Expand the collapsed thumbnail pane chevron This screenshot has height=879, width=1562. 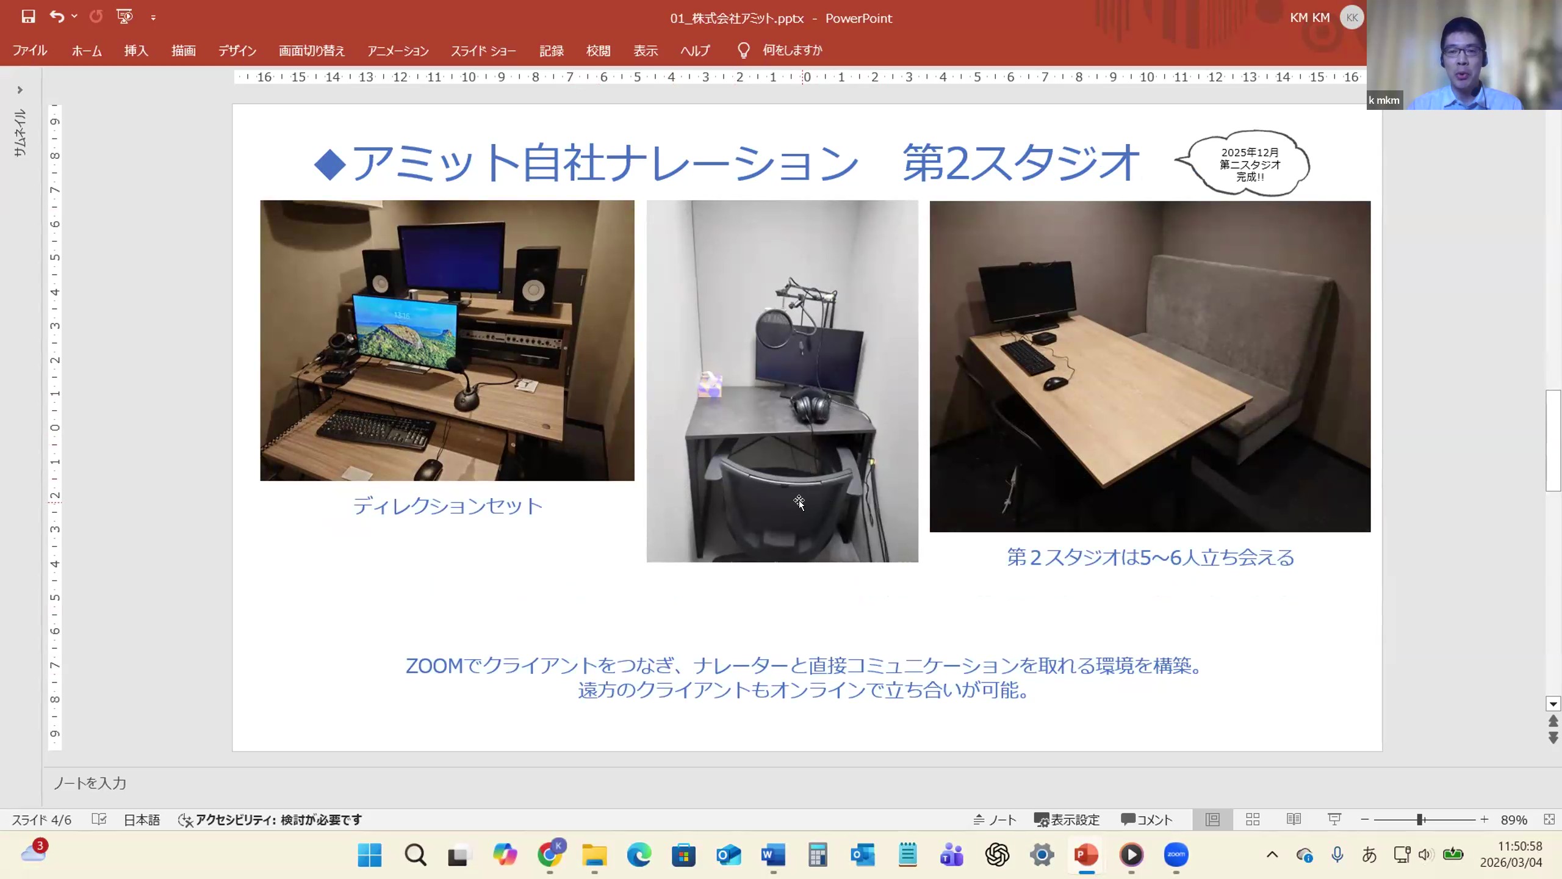[x=20, y=90]
